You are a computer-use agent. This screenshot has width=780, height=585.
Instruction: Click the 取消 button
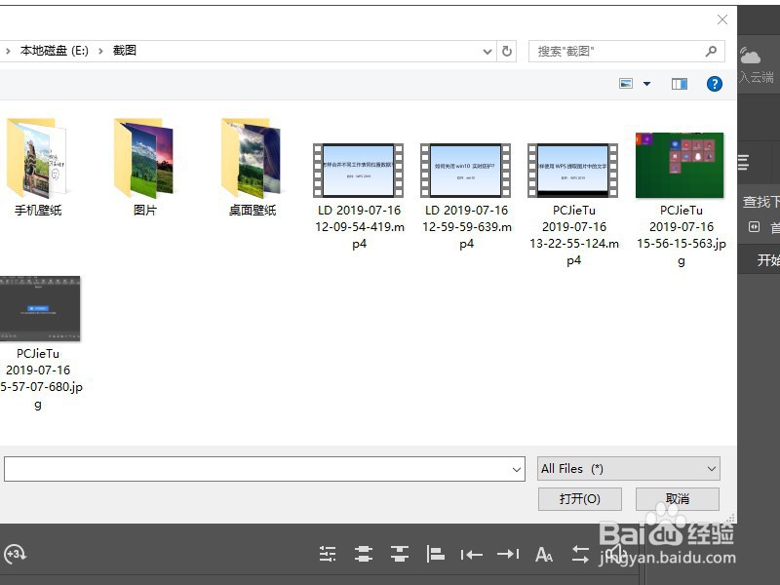(678, 498)
